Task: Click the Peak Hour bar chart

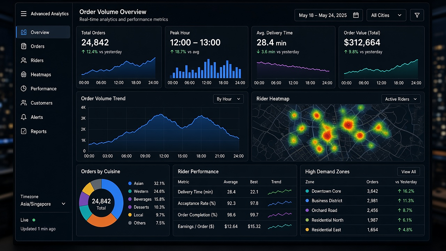Action: coord(206,68)
